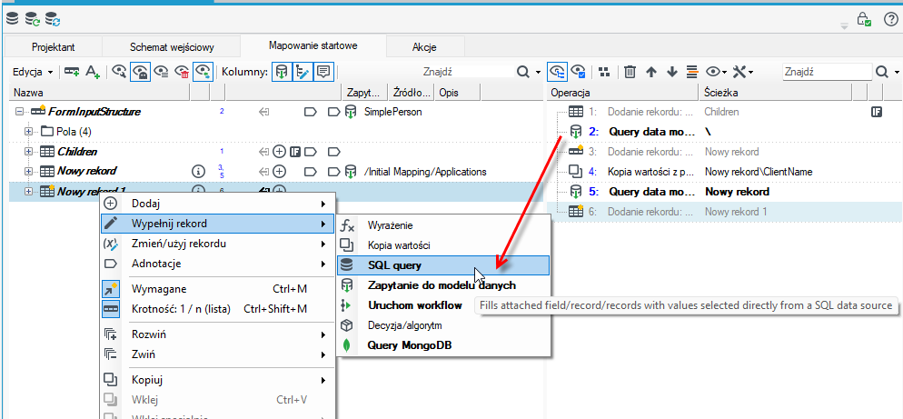This screenshot has height=419, width=903.
Task: Move operation down with the down arrow
Action: pyautogui.click(x=671, y=72)
